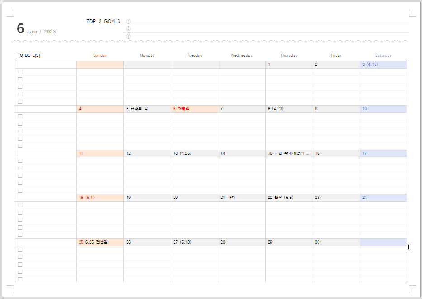The image size is (422, 299).
Task: Click the Sunday date cell 11
Action: tap(100, 153)
